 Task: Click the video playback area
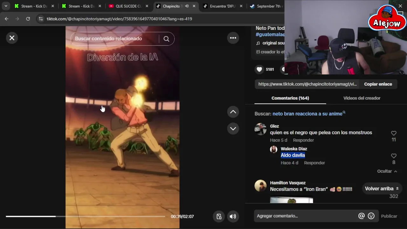click(122, 127)
